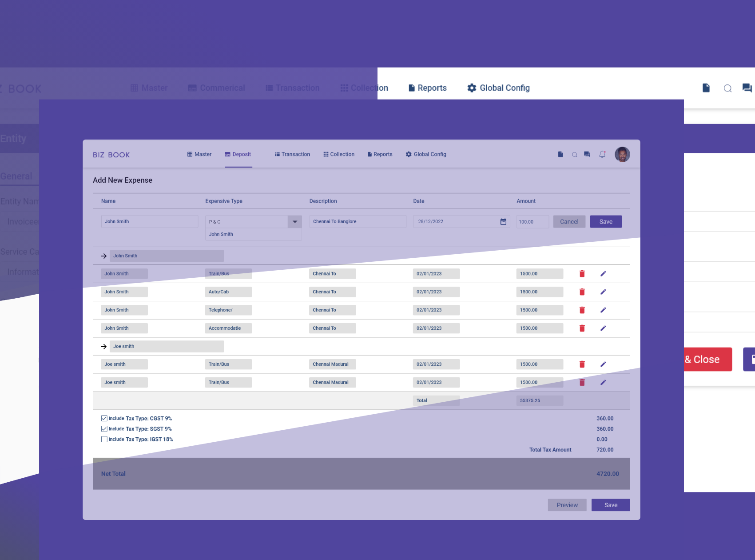This screenshot has width=755, height=560.
Task: Open Reports in background window navbar
Action: [x=428, y=88]
